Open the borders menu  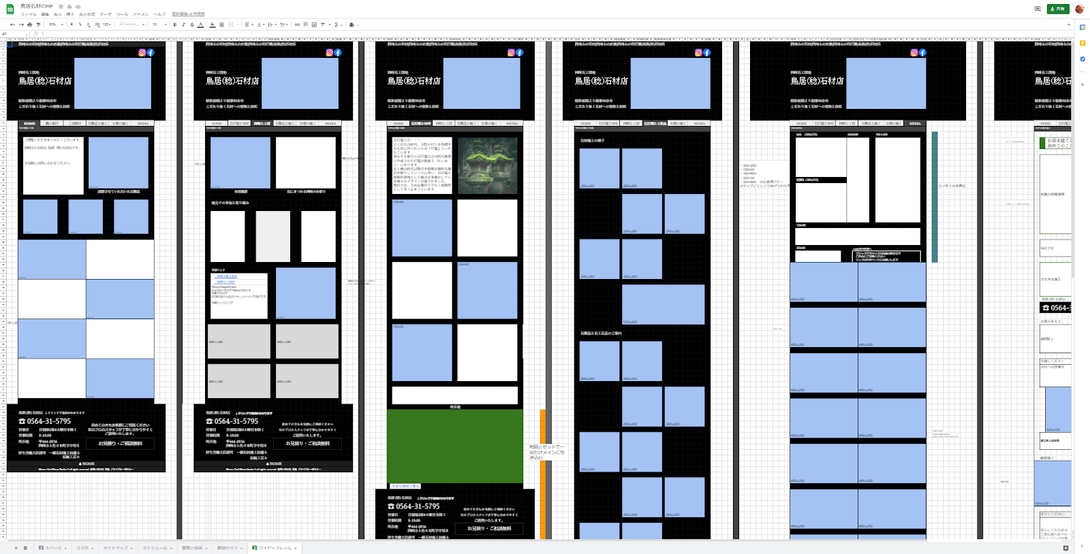pyautogui.click(x=221, y=25)
